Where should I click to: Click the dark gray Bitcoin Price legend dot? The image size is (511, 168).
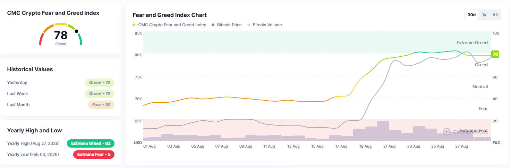pyautogui.click(x=213, y=25)
